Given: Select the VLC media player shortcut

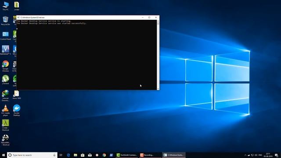Looking at the screenshot, I should 5,110.
